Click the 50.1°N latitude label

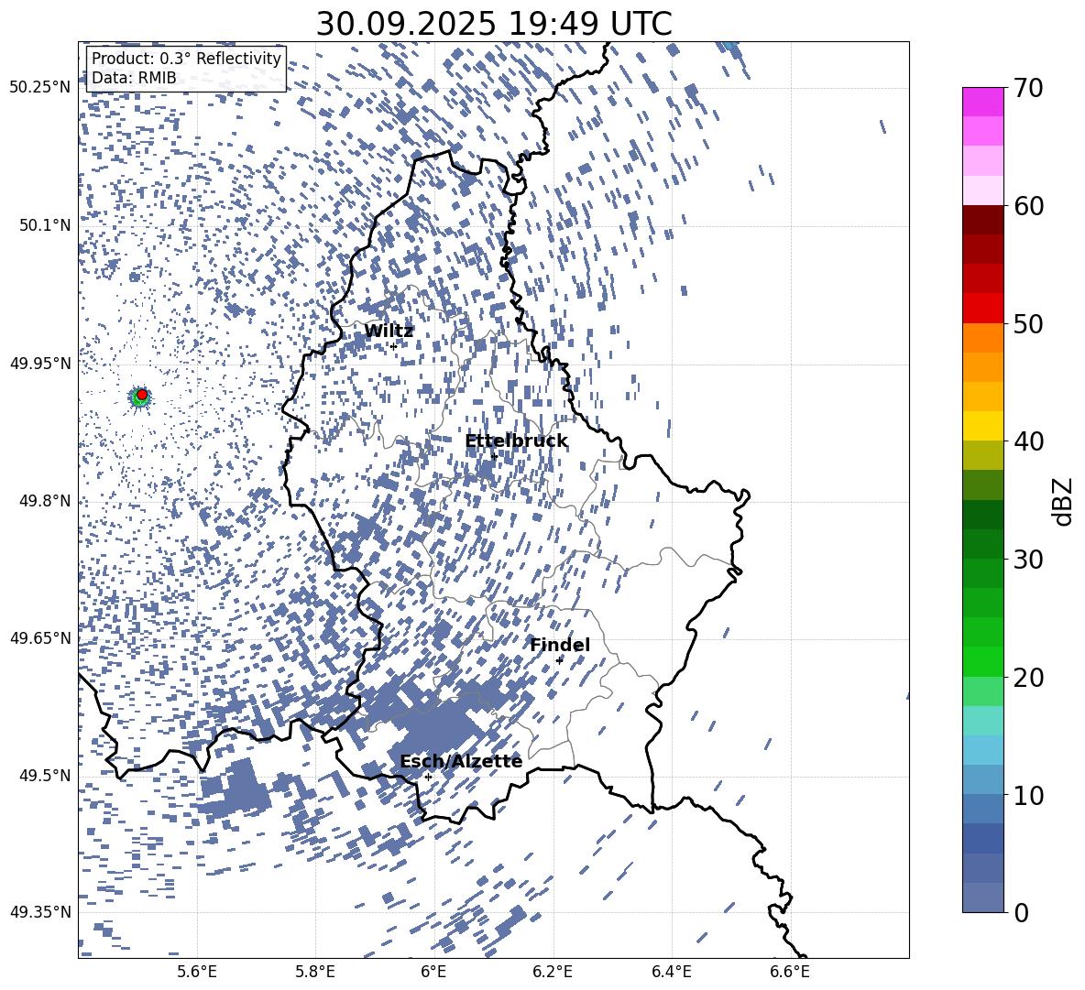pos(46,225)
